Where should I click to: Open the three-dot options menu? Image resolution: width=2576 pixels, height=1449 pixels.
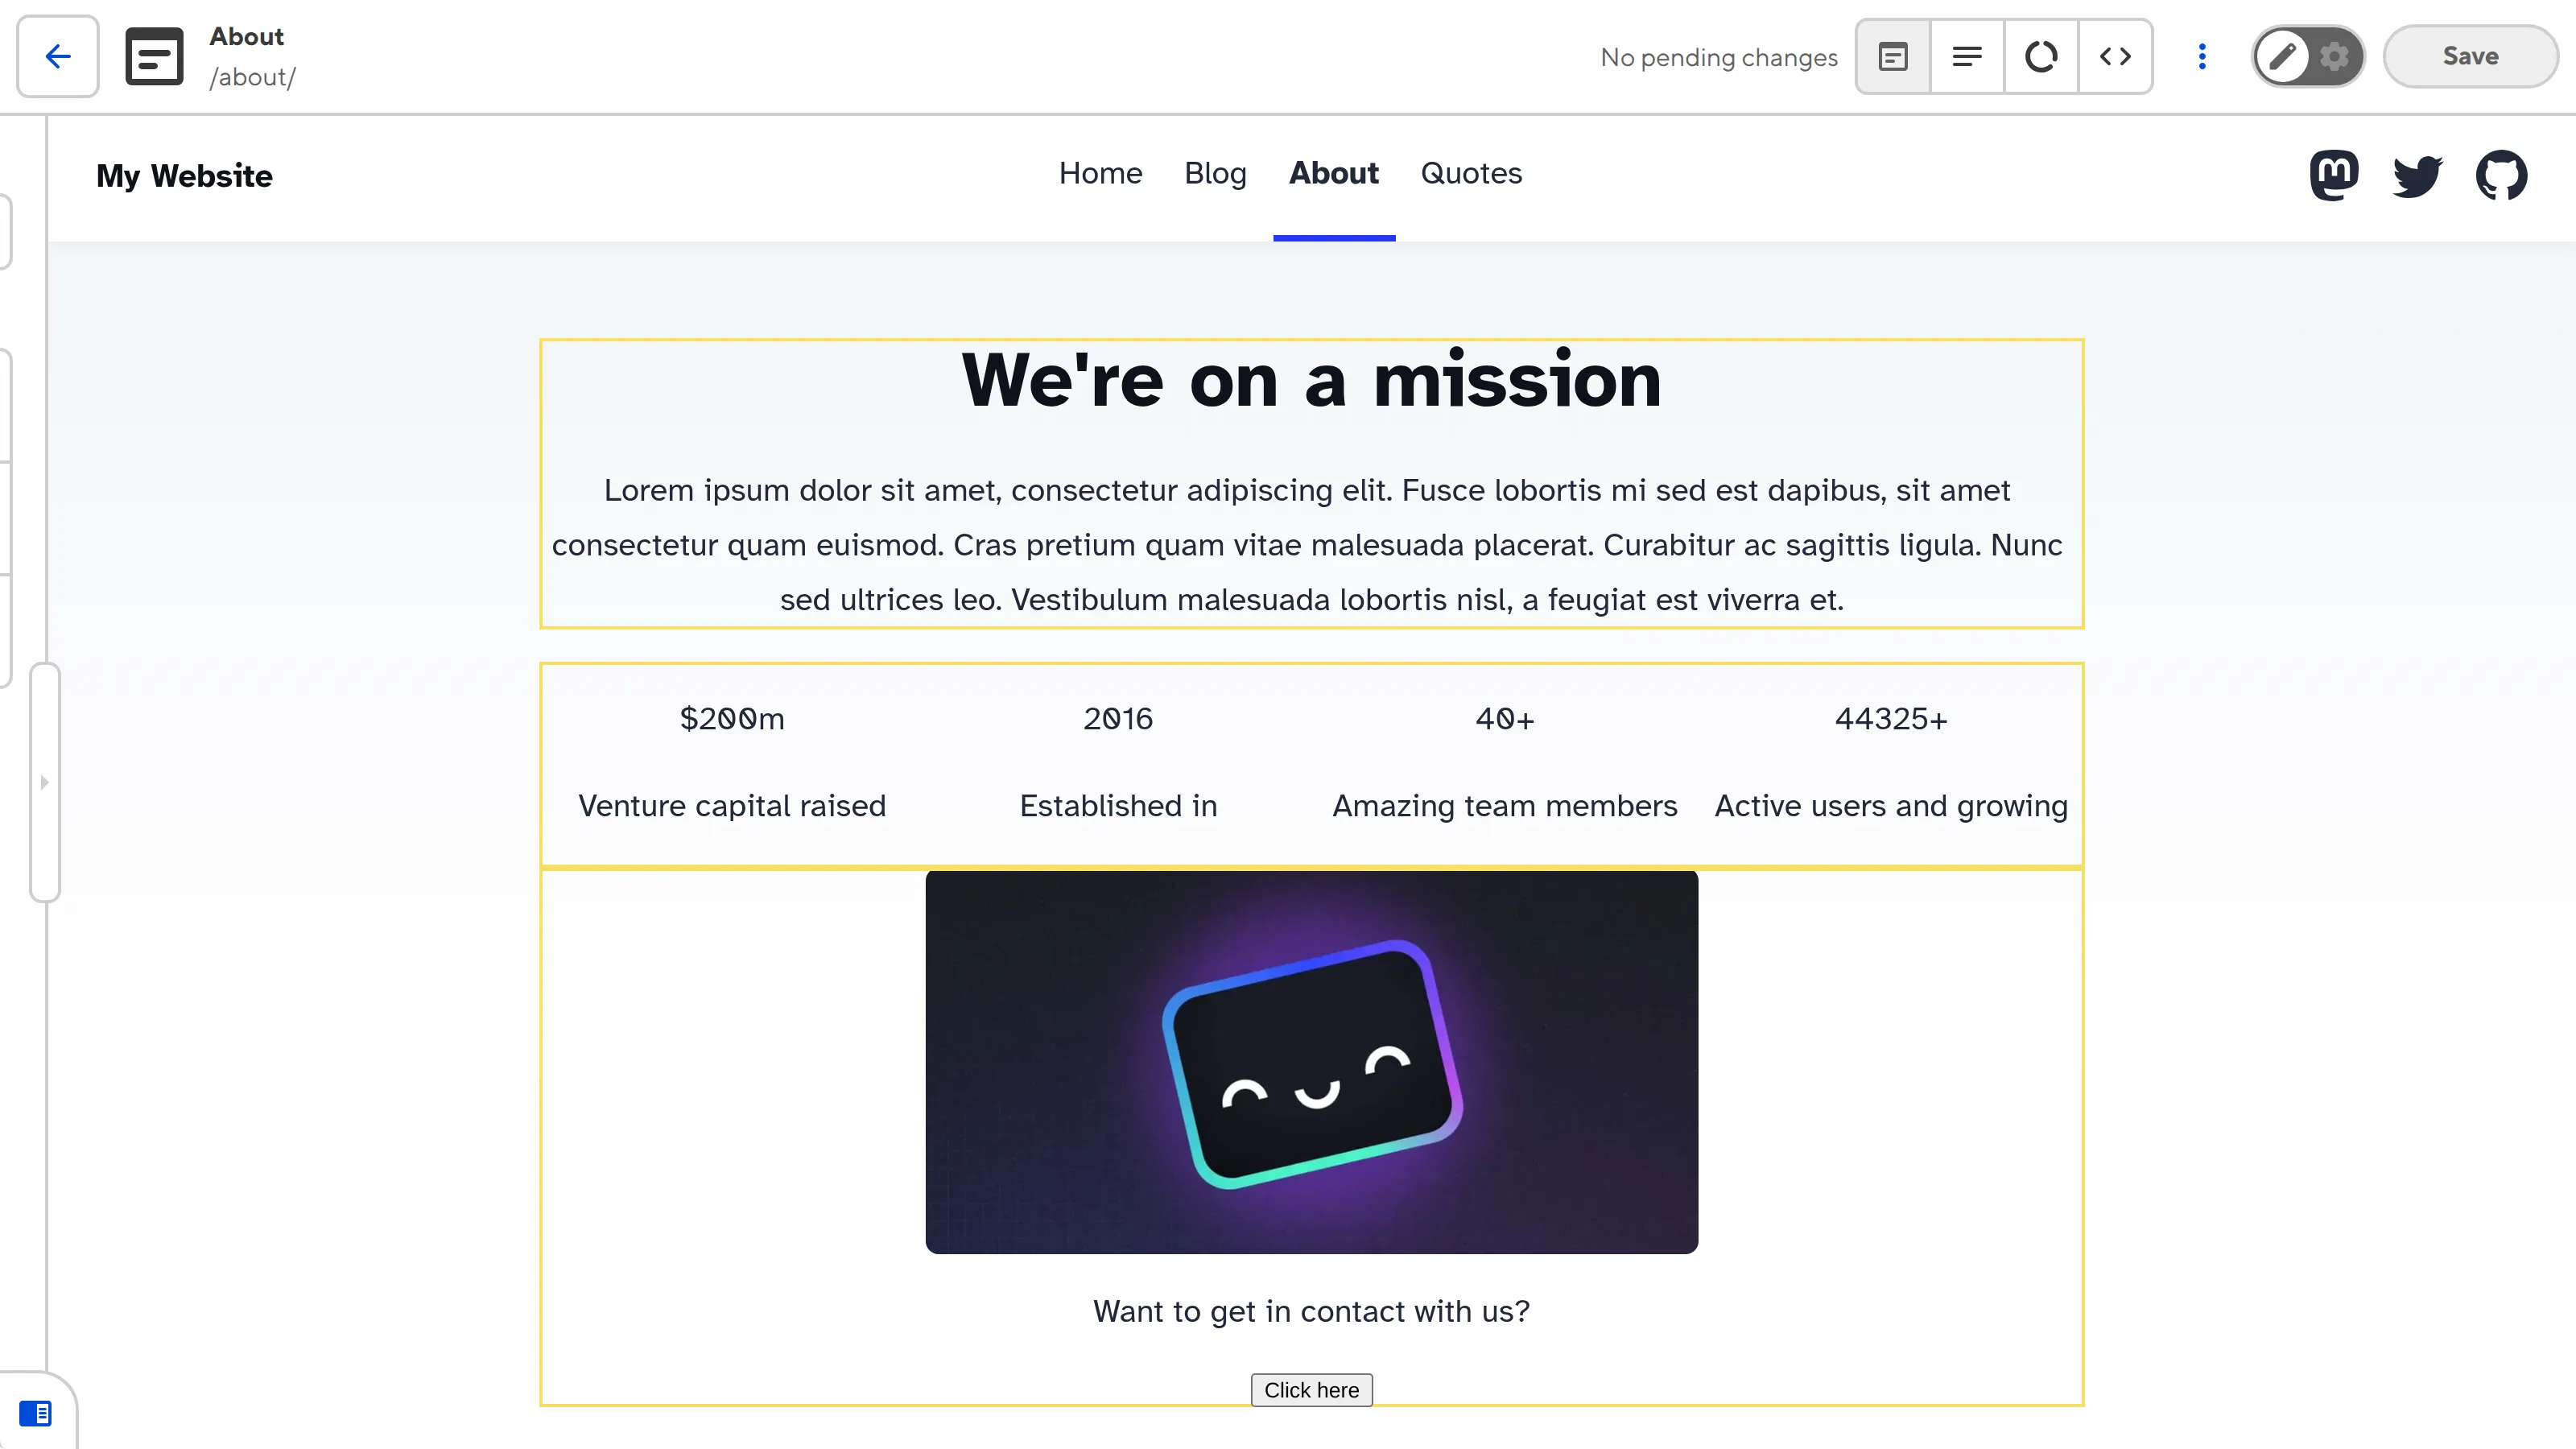point(2202,57)
